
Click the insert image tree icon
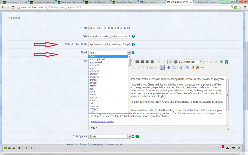(221, 62)
